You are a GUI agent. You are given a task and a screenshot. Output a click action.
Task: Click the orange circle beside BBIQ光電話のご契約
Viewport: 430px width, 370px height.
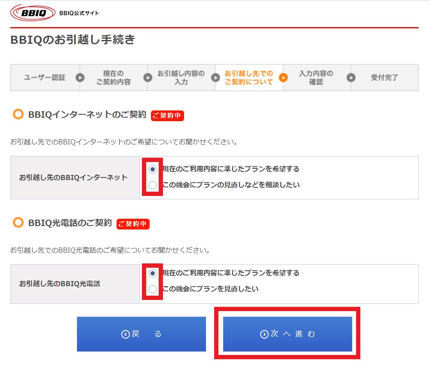[x=18, y=223]
